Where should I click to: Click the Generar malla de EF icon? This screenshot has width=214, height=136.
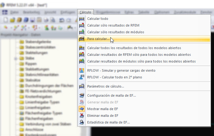click(82, 102)
